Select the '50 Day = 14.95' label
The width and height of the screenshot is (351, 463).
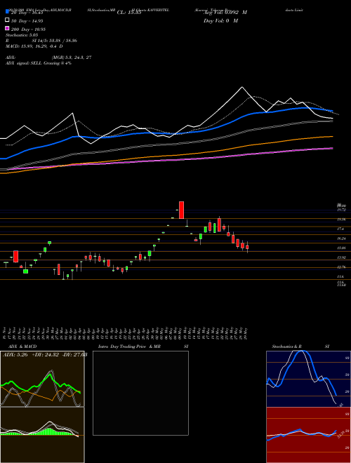point(27,21)
